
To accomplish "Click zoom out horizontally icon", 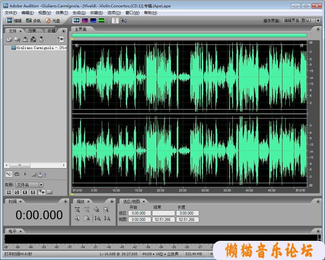I will click(x=87, y=210).
